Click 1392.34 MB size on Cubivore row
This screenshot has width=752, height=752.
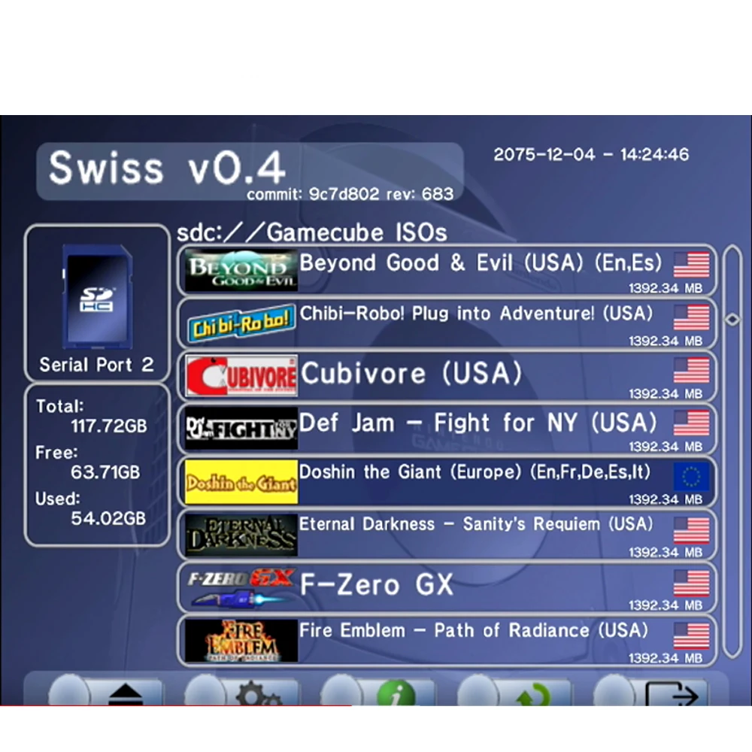click(666, 394)
